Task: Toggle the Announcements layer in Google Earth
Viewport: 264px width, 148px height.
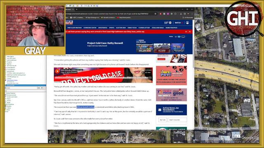Action: [12, 95]
